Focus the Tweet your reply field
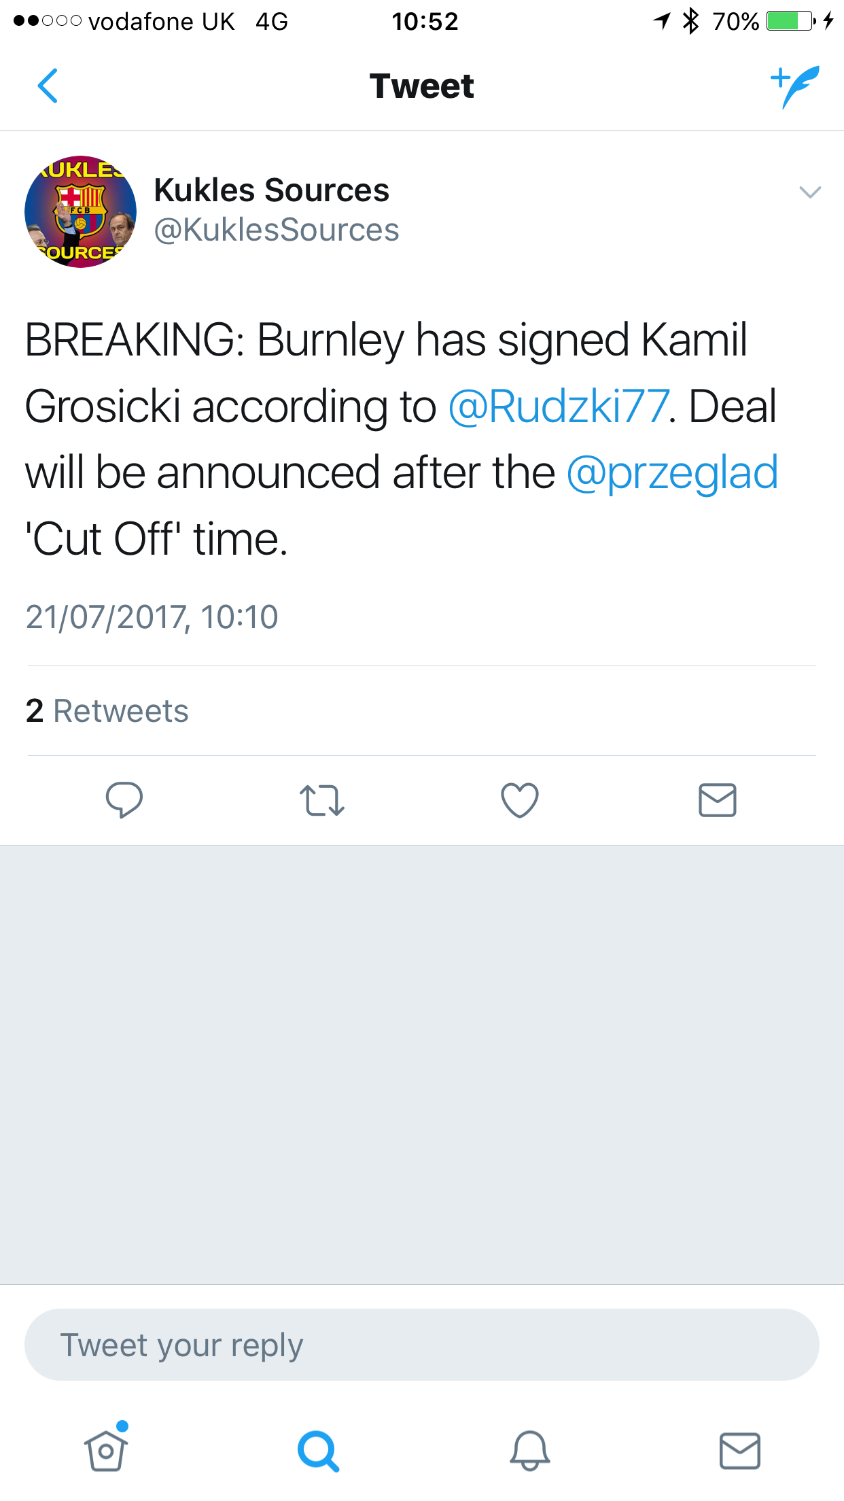This screenshot has width=844, height=1501. tap(421, 1345)
